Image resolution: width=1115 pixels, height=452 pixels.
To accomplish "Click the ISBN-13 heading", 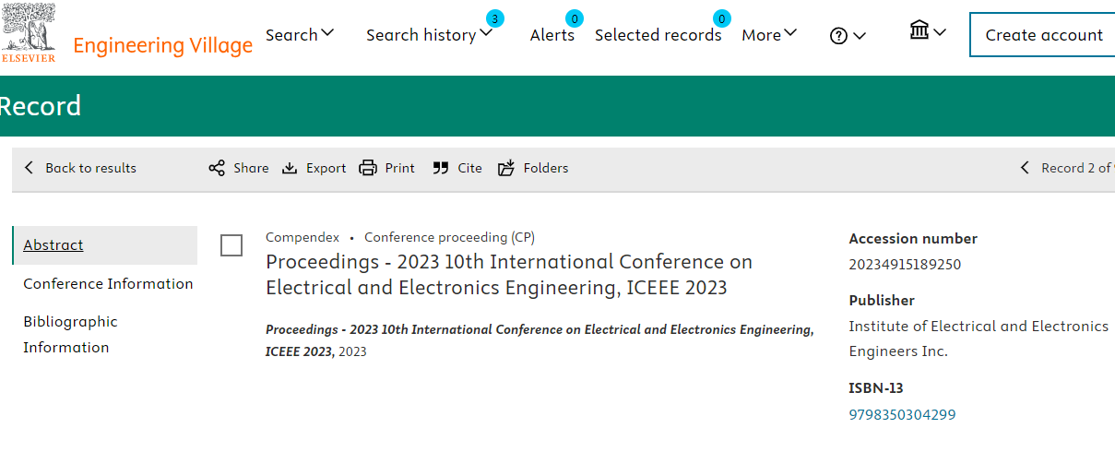I will 876,388.
